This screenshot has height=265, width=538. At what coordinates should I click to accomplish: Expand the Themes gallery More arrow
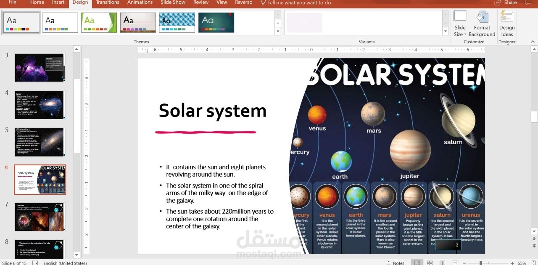pos(278,32)
